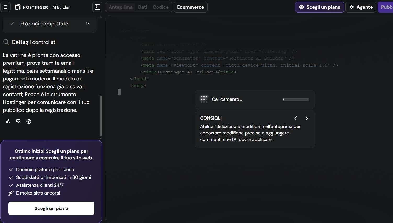Expand the 19 azioni completate section

50,24
